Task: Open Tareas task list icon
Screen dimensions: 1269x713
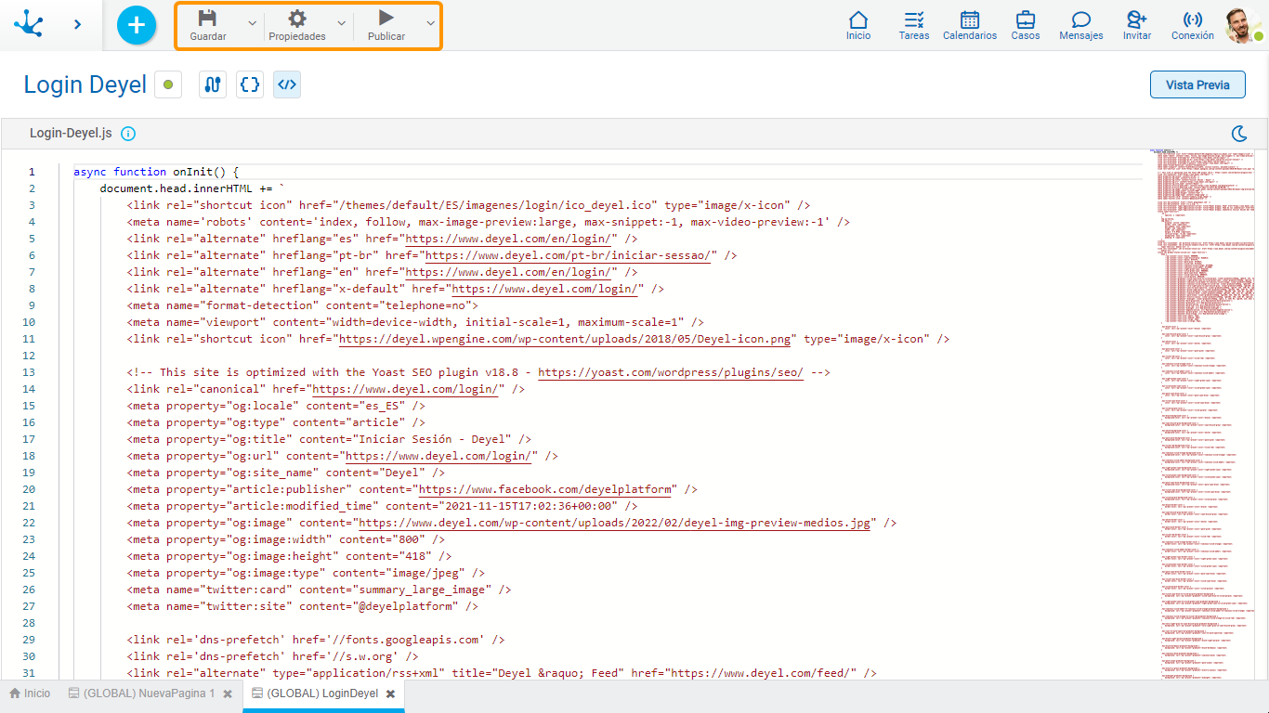Action: pyautogui.click(x=914, y=19)
